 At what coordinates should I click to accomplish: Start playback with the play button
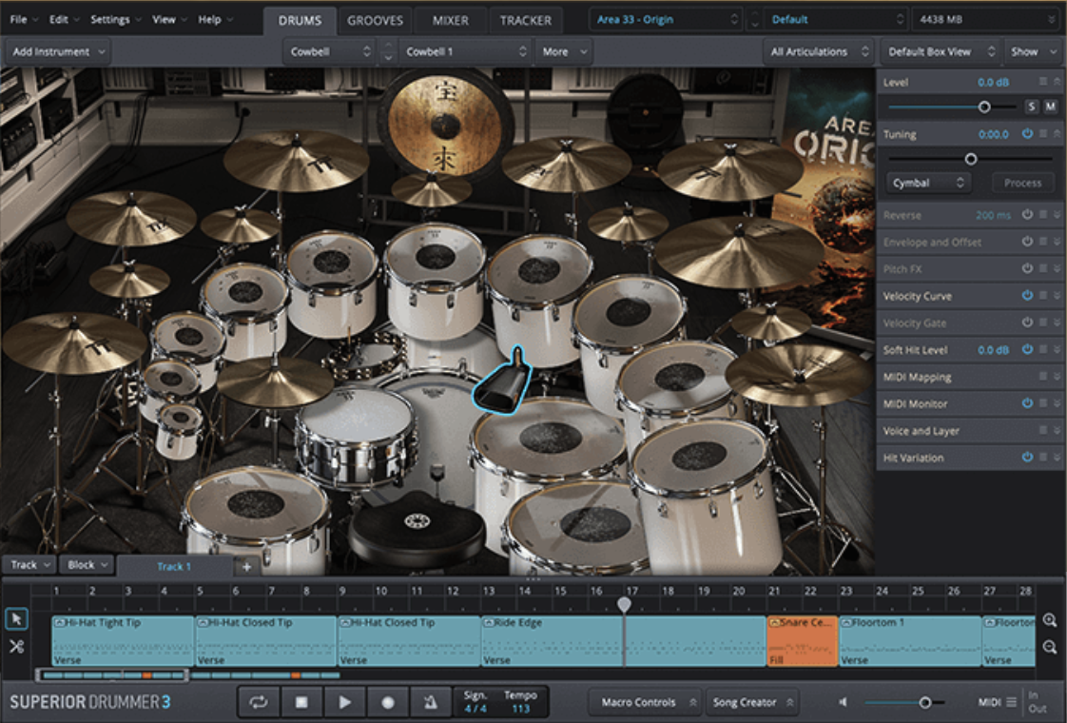tap(344, 702)
